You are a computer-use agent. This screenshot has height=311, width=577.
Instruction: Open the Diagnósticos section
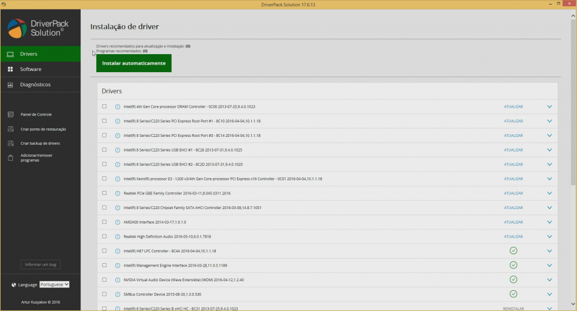(35, 85)
